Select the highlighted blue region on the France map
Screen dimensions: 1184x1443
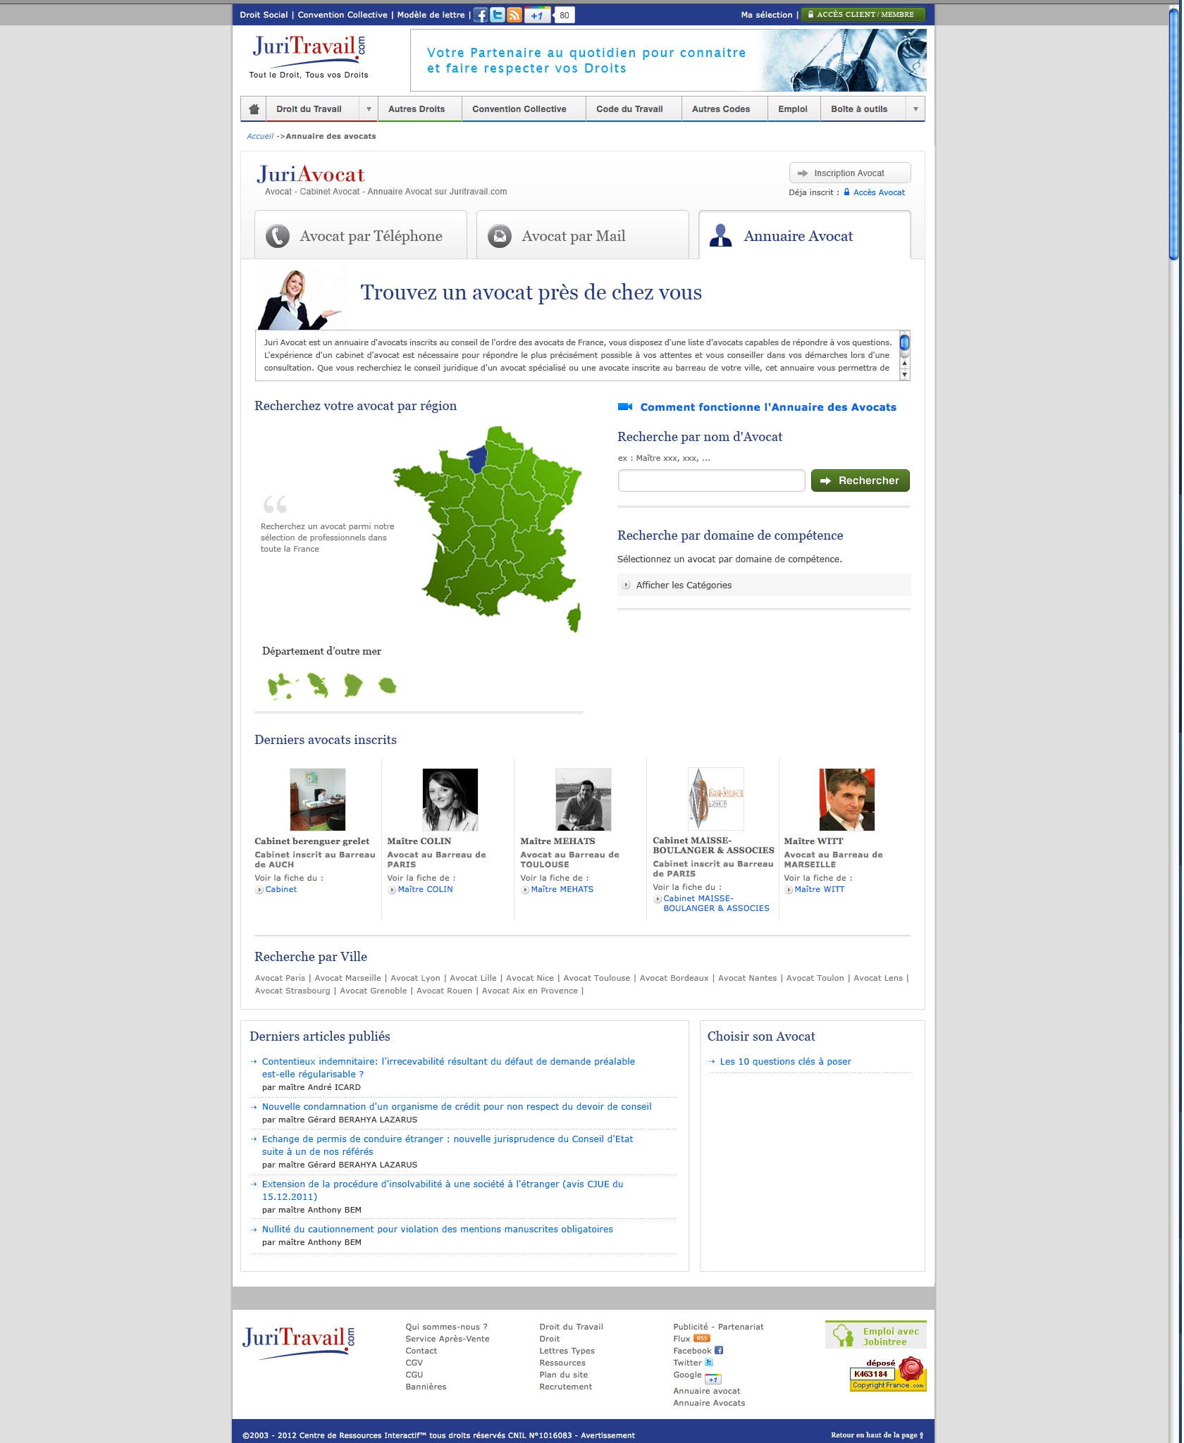click(478, 459)
